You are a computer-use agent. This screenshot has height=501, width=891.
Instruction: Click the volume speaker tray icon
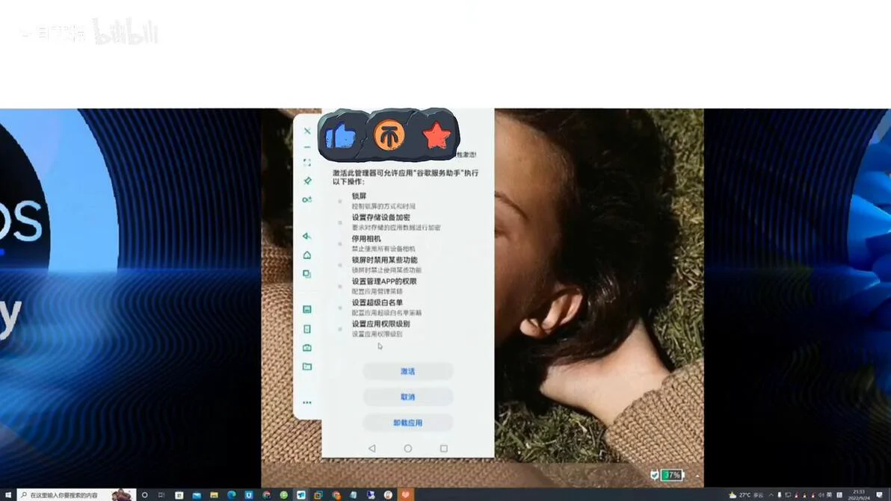tap(821, 495)
